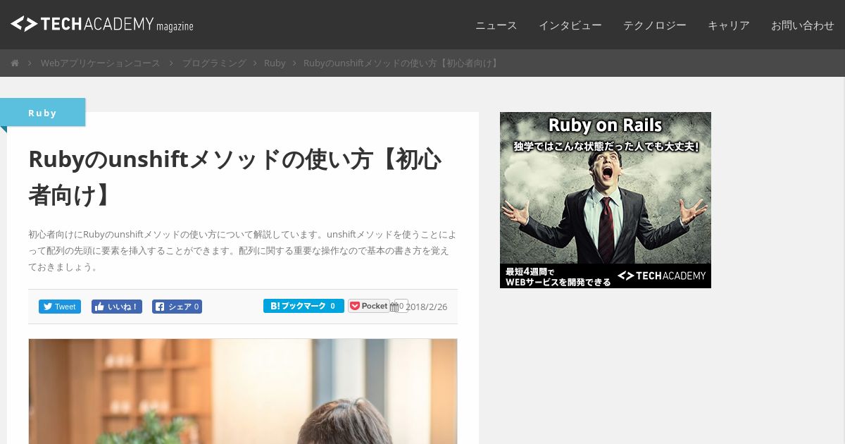Open the お問い合わせ menu item
The image size is (845, 444).
(803, 25)
